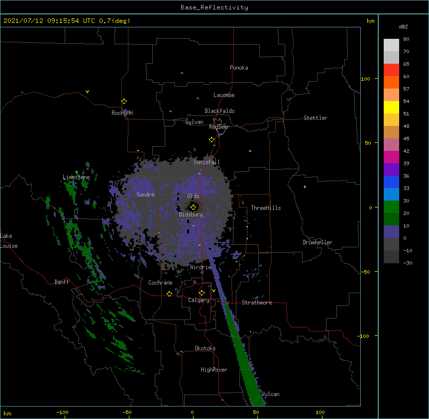Pick the green 20-30 dBZ legend swatch

click(x=391, y=207)
